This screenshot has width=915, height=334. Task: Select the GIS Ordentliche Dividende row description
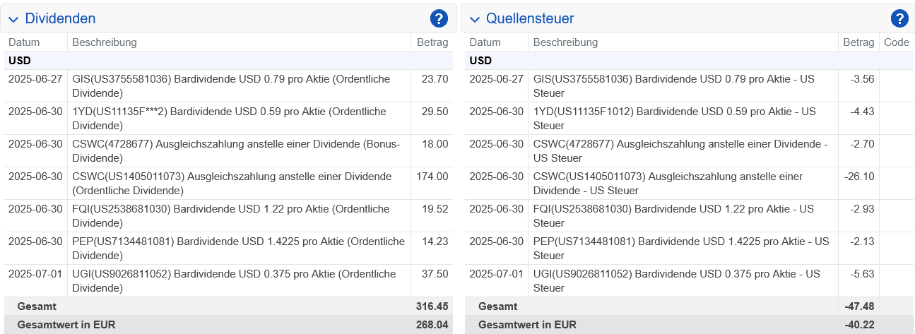(x=231, y=85)
